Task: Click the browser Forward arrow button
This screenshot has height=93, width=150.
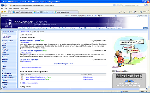Action: click(5, 5)
